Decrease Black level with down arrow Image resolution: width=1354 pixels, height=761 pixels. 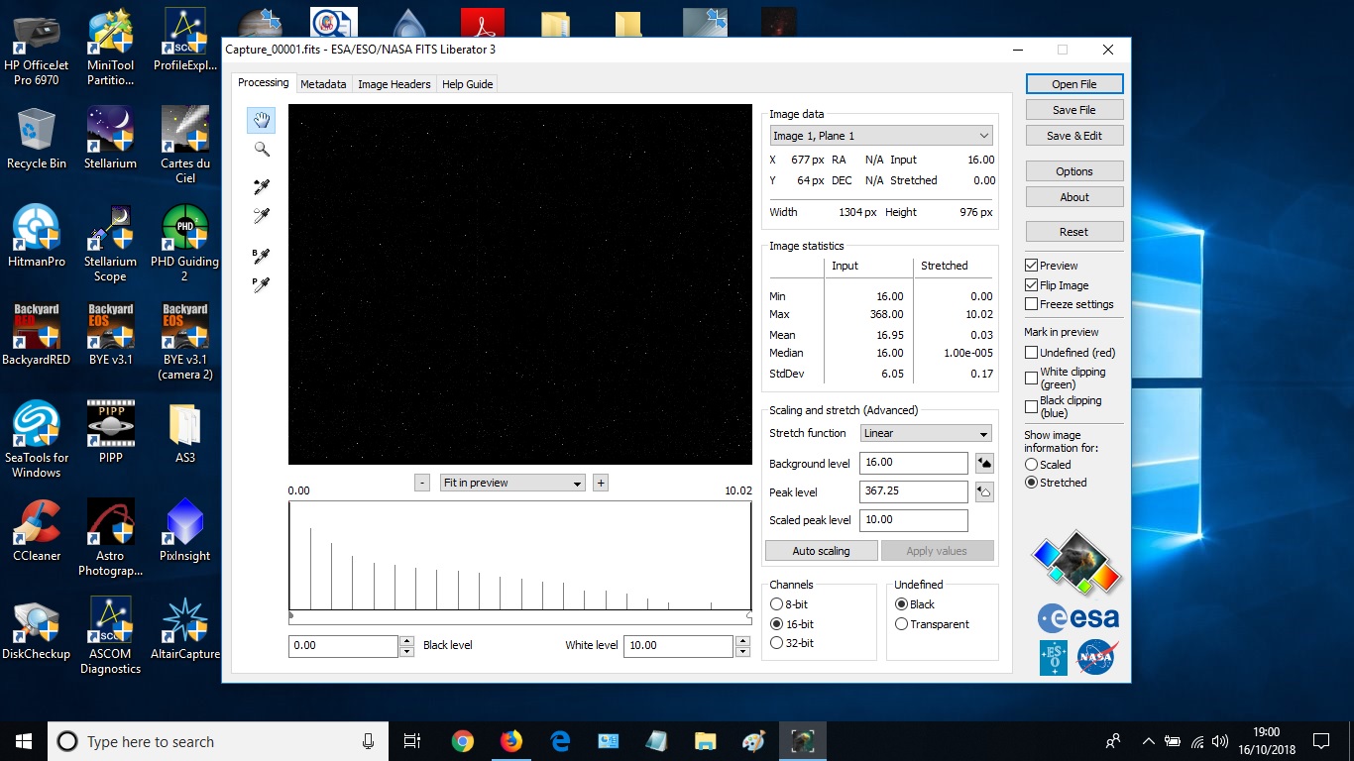tap(406, 651)
